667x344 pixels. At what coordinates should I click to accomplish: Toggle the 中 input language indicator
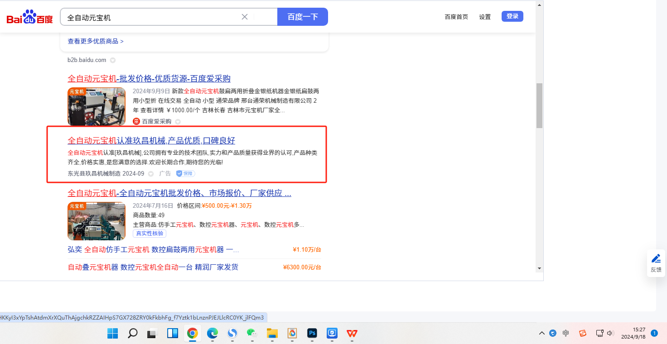(x=566, y=333)
